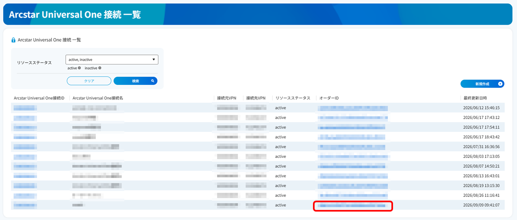
Task: Open the highlighted order ID link in last row
Action: [353, 205]
